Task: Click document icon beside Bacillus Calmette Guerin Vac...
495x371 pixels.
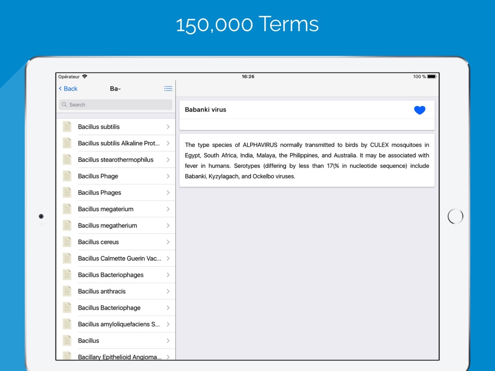Action: point(67,258)
